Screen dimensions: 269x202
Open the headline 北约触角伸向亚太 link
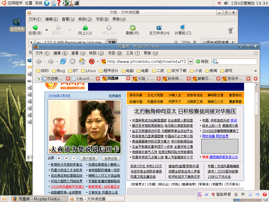[x=185, y=111]
